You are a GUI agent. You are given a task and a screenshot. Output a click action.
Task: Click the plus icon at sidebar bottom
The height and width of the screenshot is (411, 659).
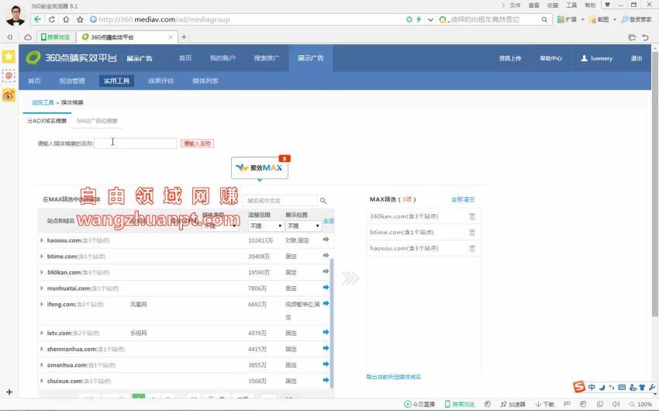coord(9,392)
